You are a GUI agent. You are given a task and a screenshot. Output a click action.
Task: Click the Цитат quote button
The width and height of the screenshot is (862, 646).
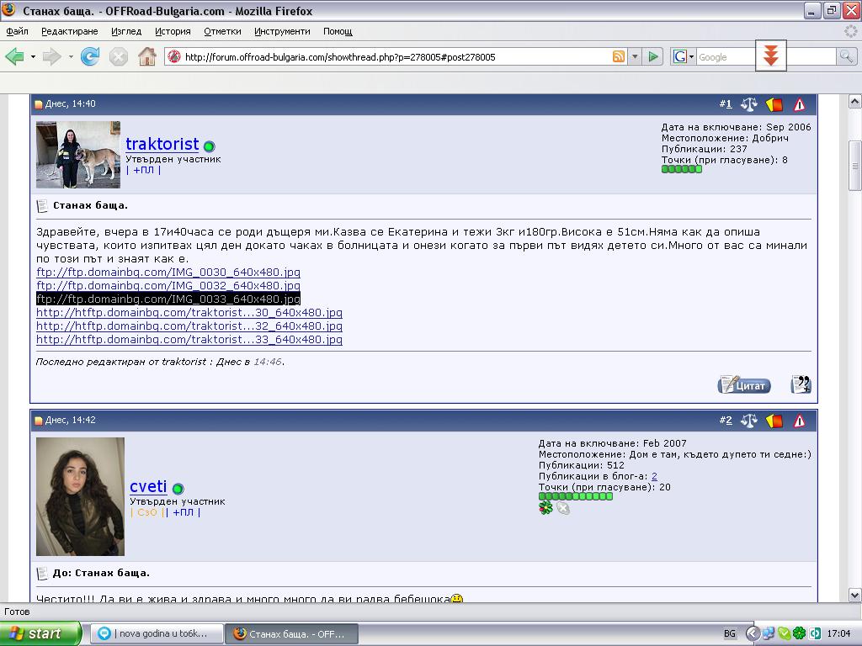point(744,385)
